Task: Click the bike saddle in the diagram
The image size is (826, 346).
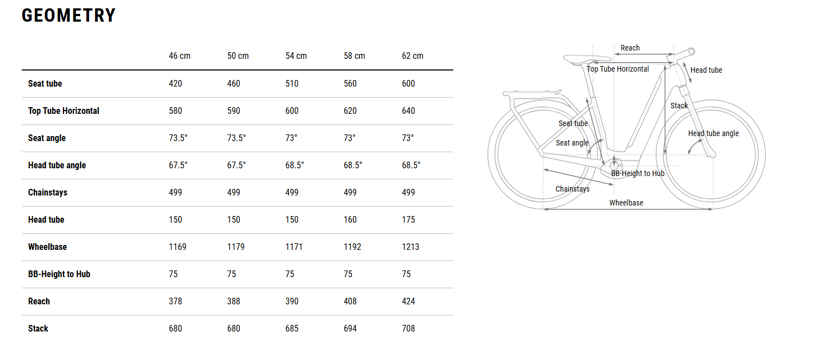Action: click(581, 59)
